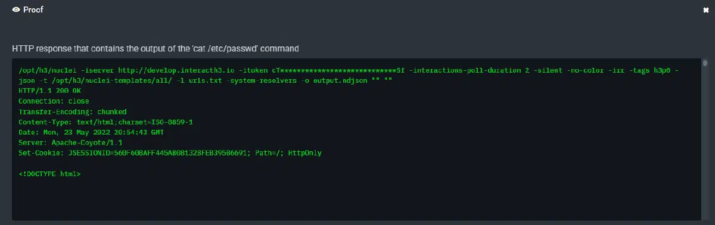Click the <!DOCTYPE html> line

(49, 174)
